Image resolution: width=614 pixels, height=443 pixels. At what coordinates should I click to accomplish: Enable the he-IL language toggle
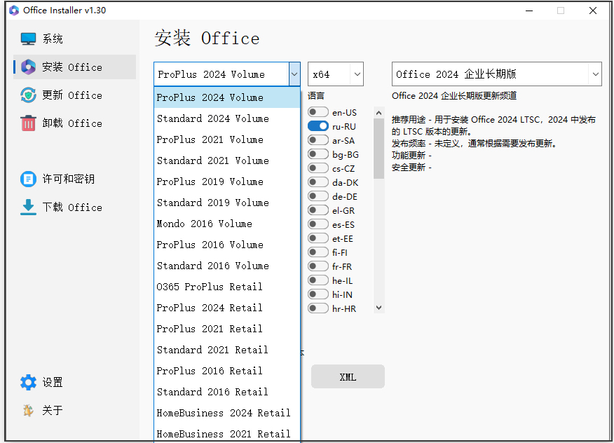(x=318, y=280)
